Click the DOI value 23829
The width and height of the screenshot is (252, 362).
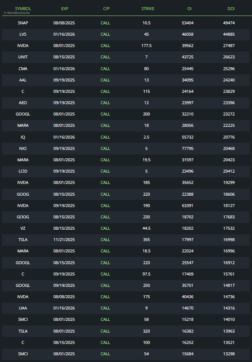tap(229, 91)
